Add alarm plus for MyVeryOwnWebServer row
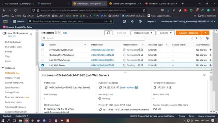Viewport: 218px width, 123px height. click(x=211, y=50)
